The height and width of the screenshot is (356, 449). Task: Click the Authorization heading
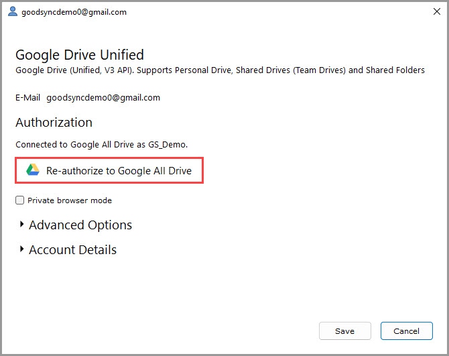54,123
